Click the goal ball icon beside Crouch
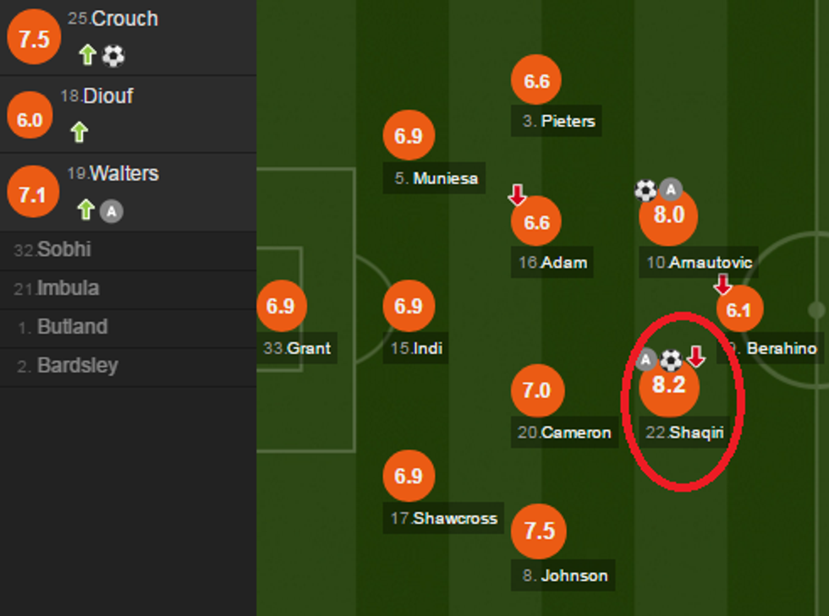829x616 pixels. click(113, 56)
